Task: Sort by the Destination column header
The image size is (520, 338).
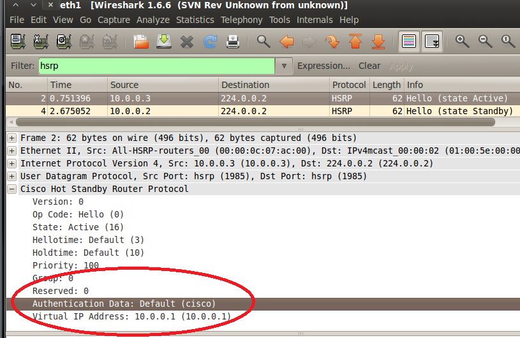Action: [274, 85]
